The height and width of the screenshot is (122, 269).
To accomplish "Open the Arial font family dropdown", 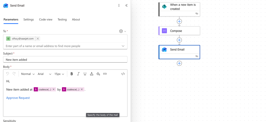I will pyautogui.click(x=44, y=74).
